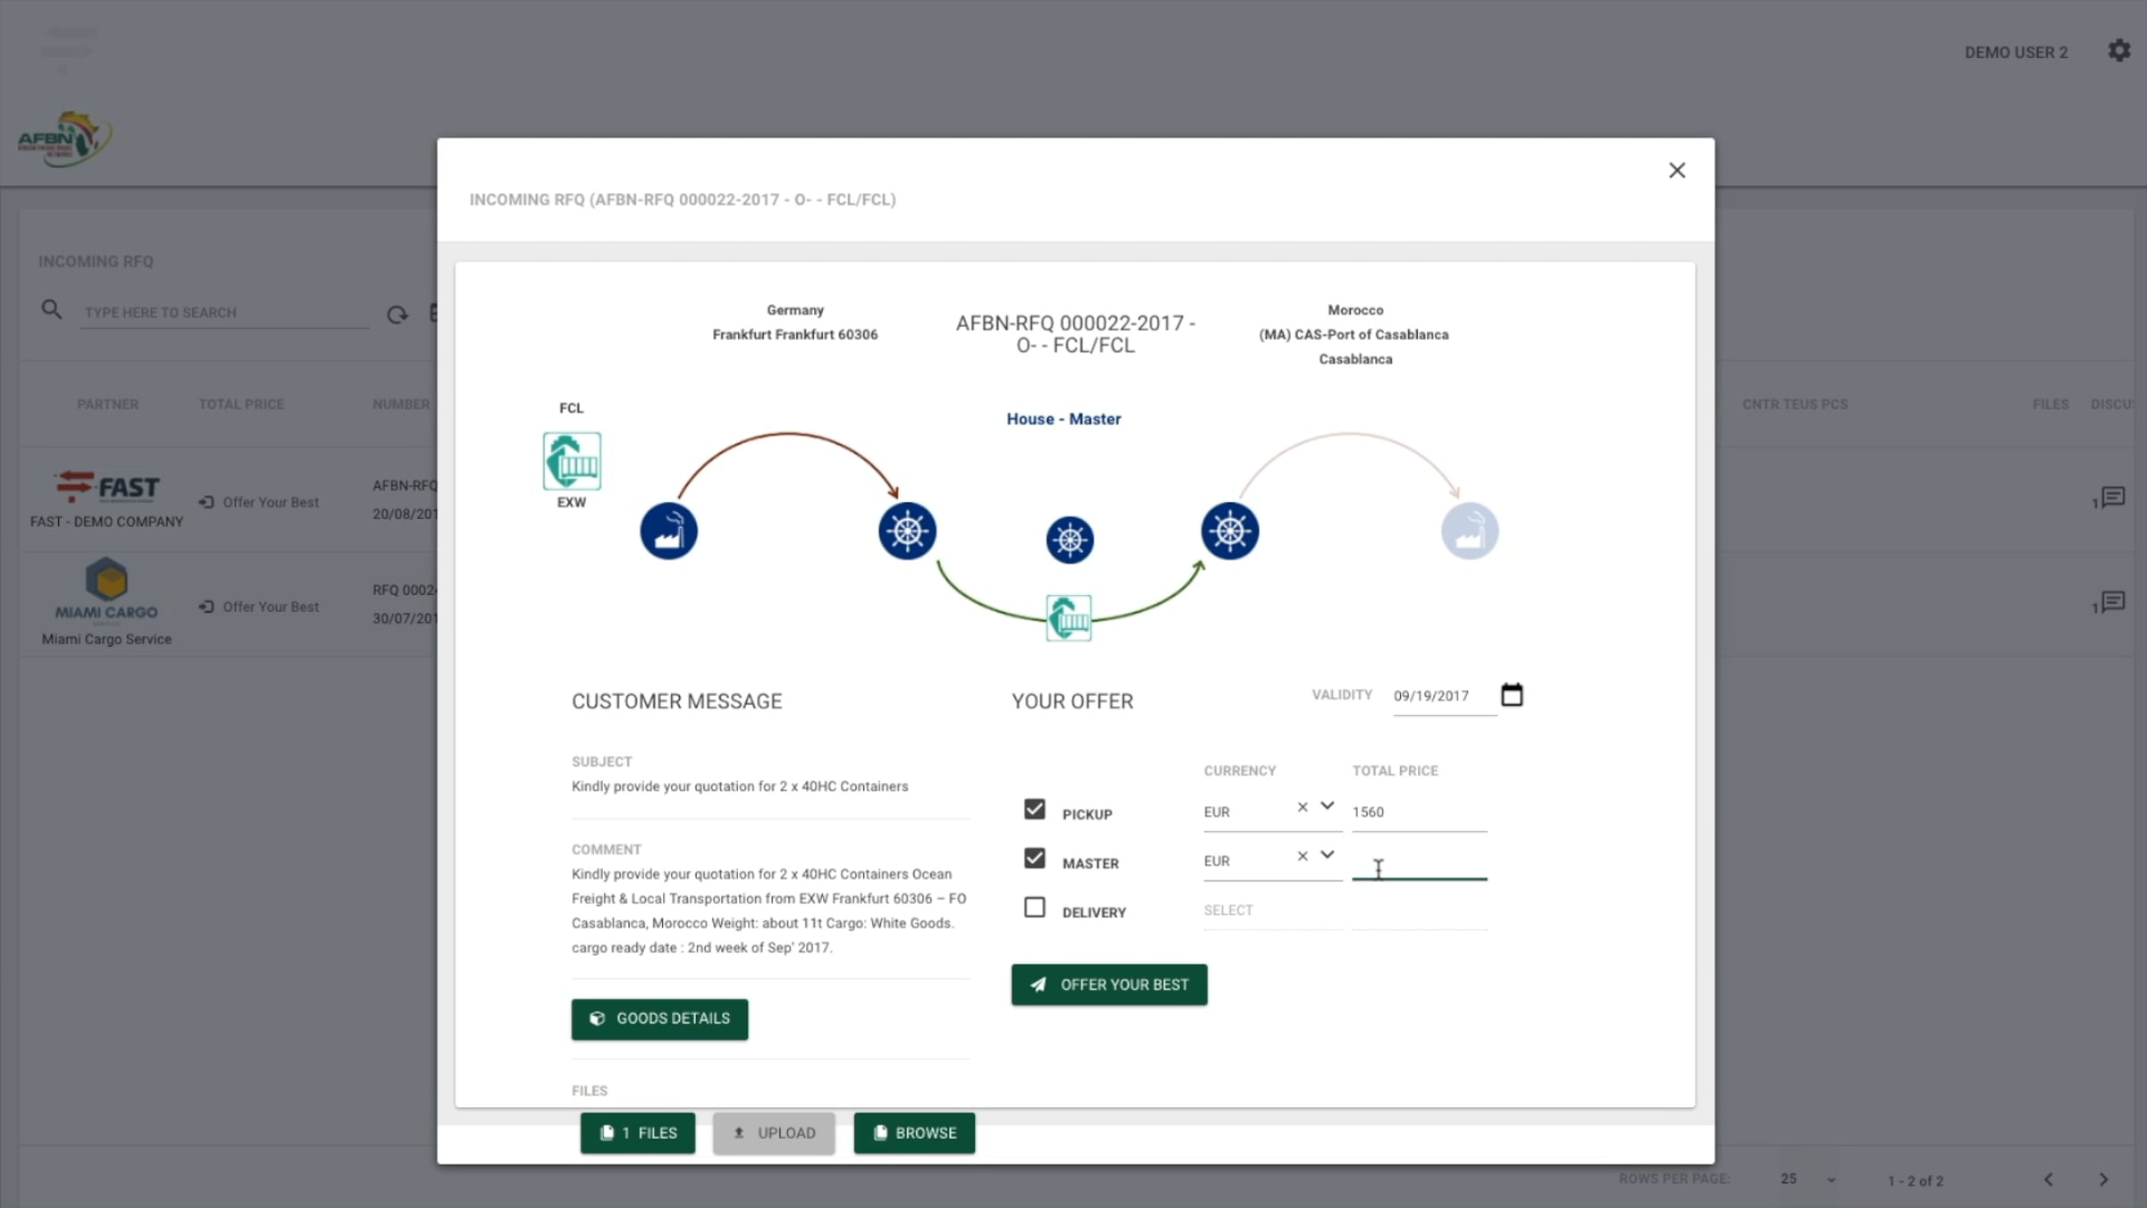Image resolution: width=2147 pixels, height=1208 pixels.
Task: Click Offer Your Best for Miami Cargo row
Action: pyautogui.click(x=259, y=608)
